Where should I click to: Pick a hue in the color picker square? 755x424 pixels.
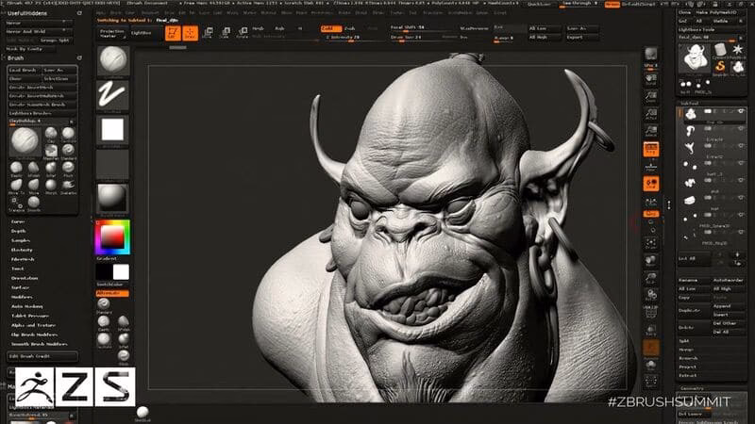tap(112, 237)
